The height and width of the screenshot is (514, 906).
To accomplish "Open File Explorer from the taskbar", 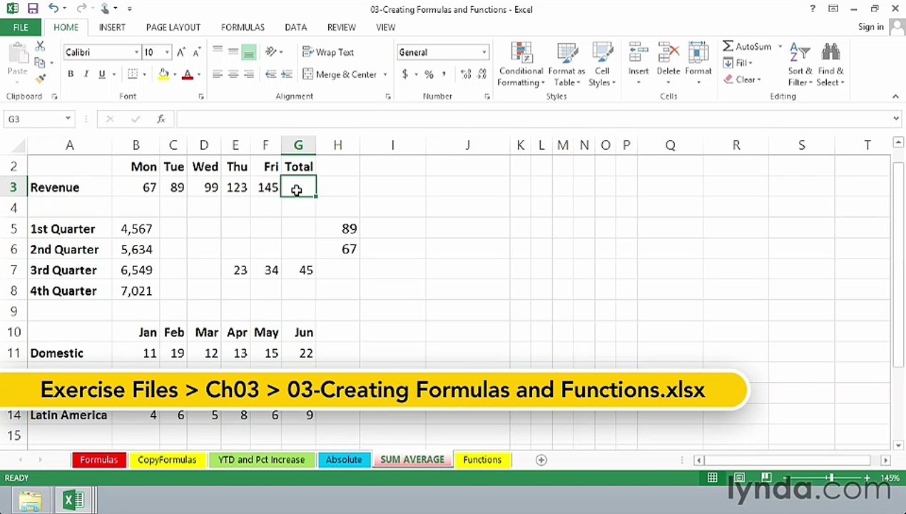I will pyautogui.click(x=30, y=500).
